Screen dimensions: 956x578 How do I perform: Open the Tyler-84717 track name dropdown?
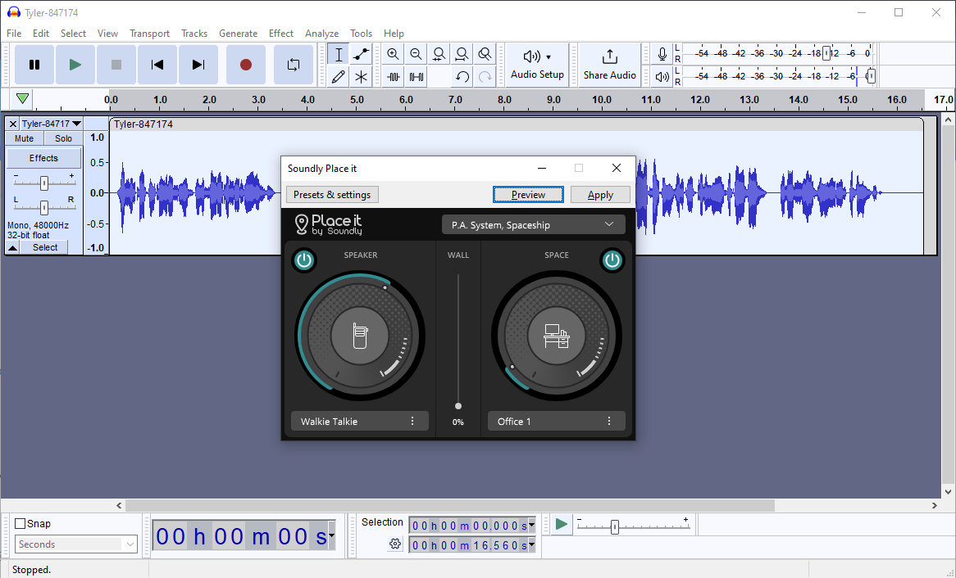pos(51,124)
